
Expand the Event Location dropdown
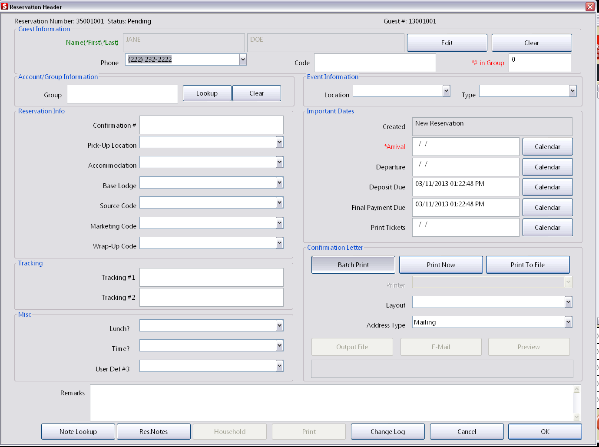(446, 91)
